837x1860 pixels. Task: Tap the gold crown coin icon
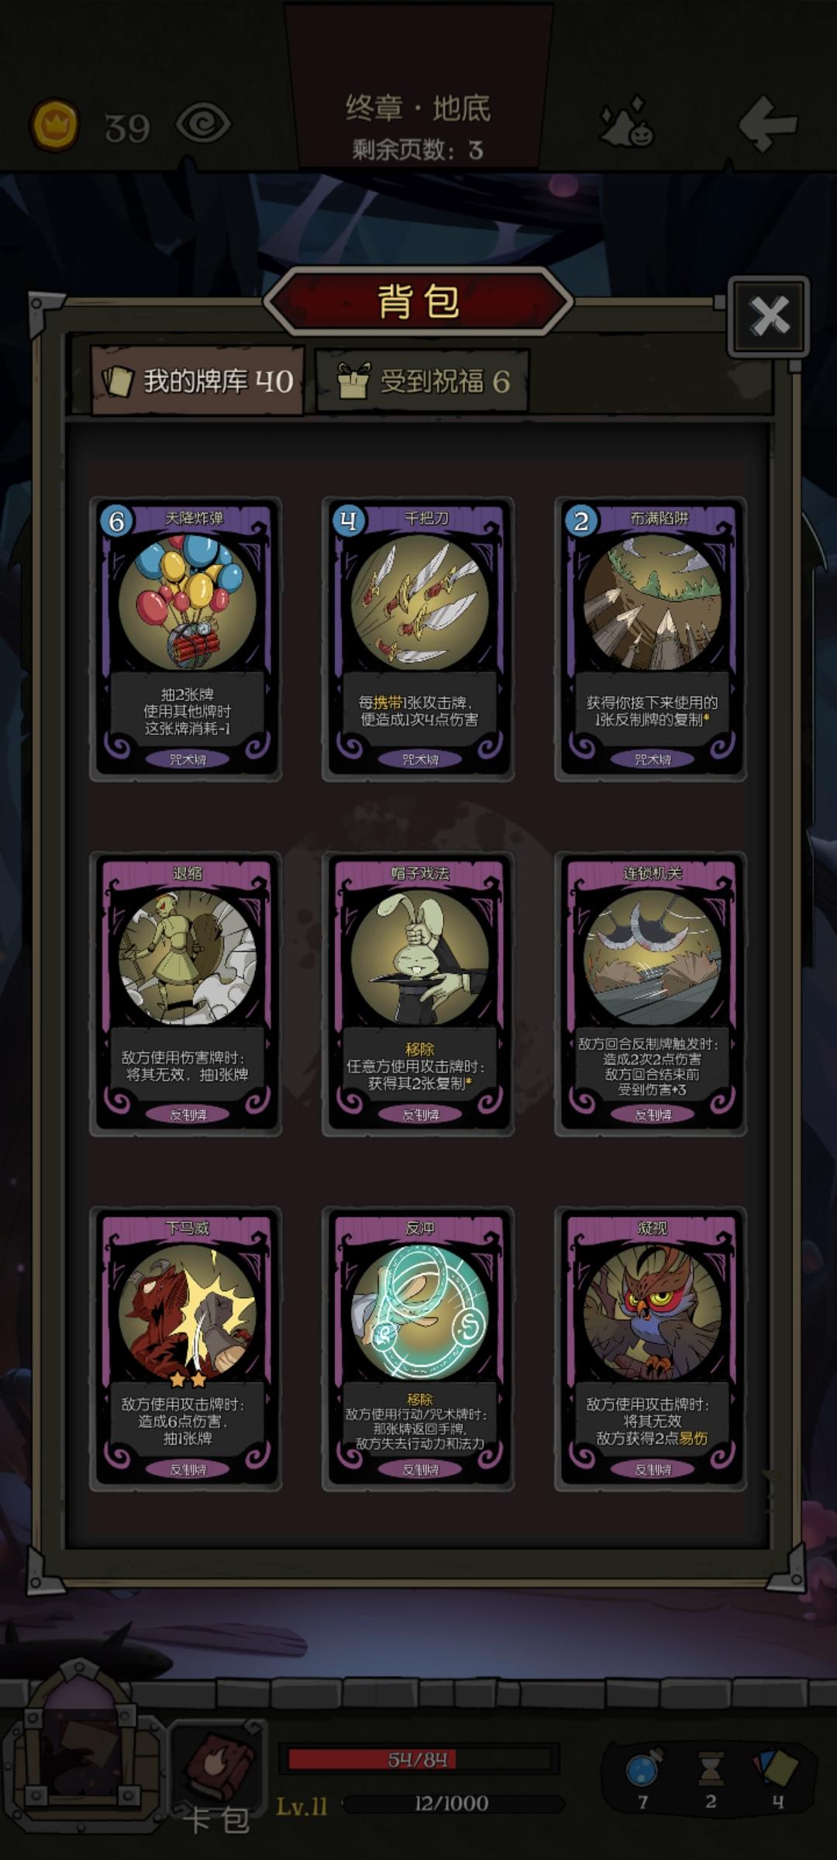(x=54, y=124)
